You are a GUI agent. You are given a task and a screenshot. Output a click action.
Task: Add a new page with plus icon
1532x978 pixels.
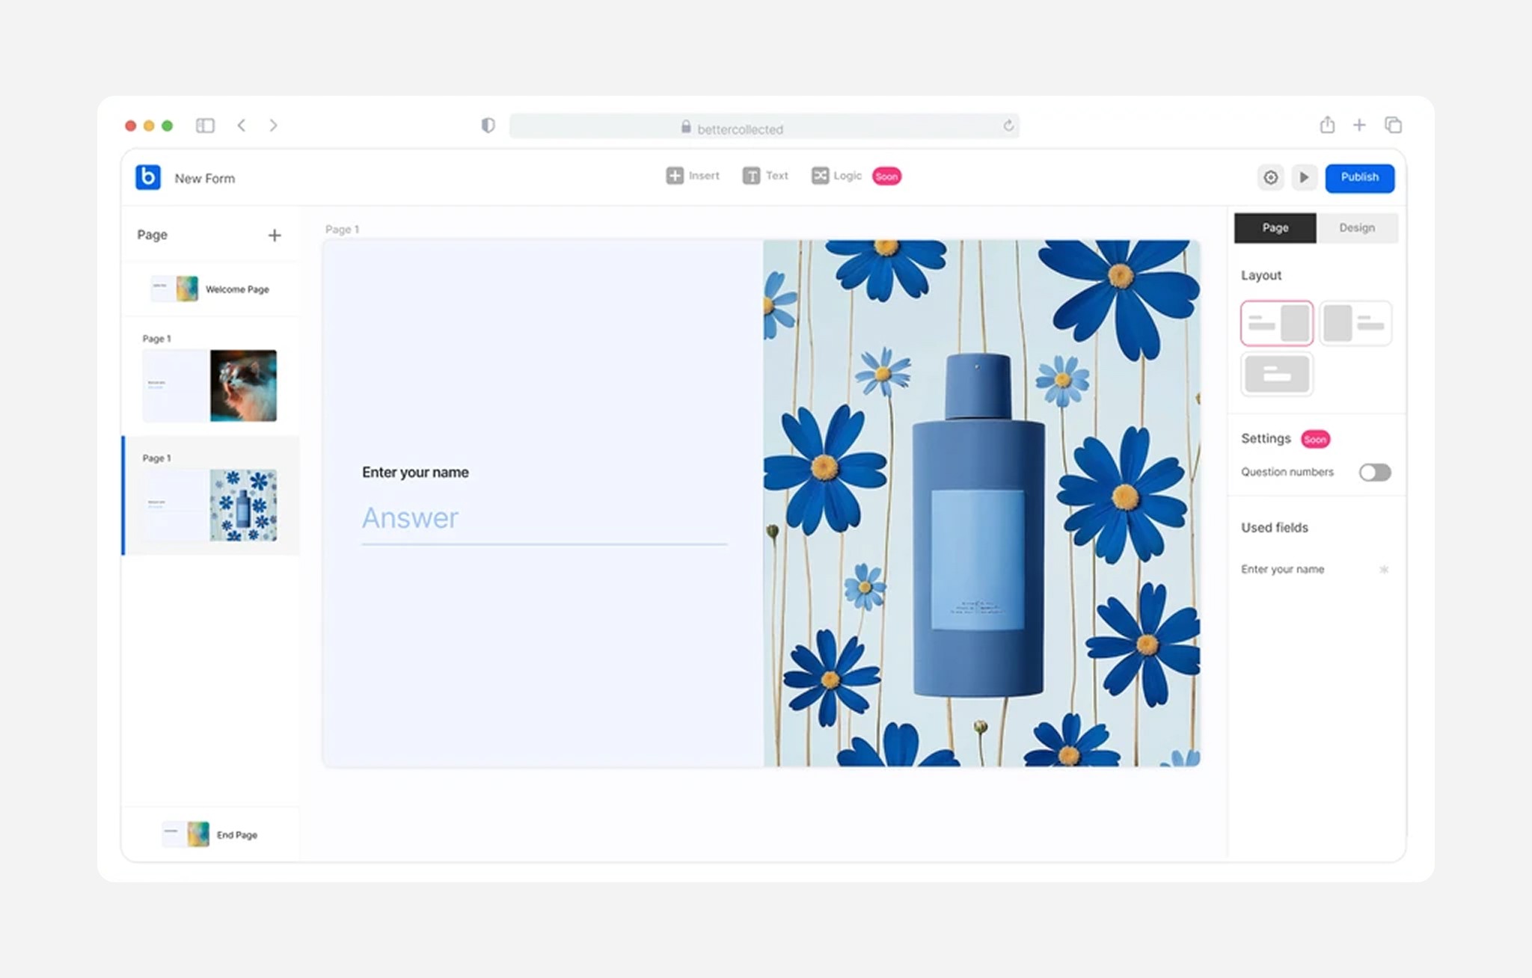(275, 236)
